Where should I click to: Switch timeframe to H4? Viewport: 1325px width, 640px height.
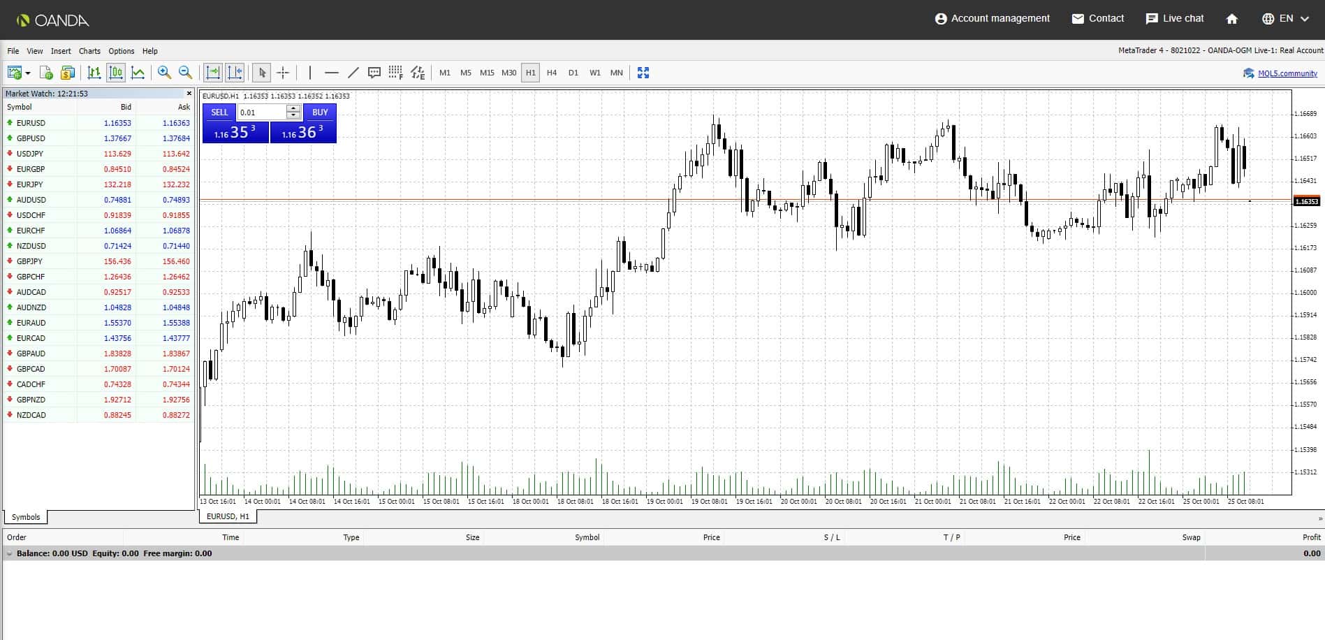point(552,73)
